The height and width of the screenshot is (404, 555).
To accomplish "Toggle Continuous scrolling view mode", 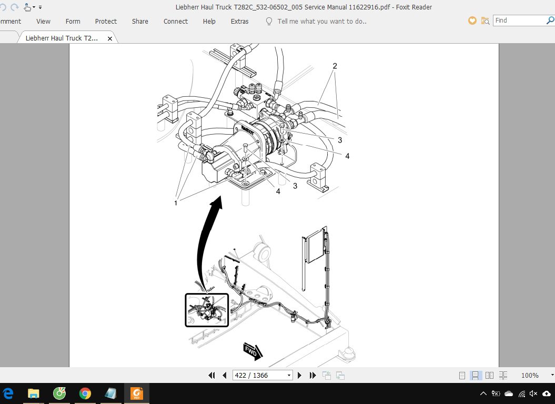I will click(475, 375).
